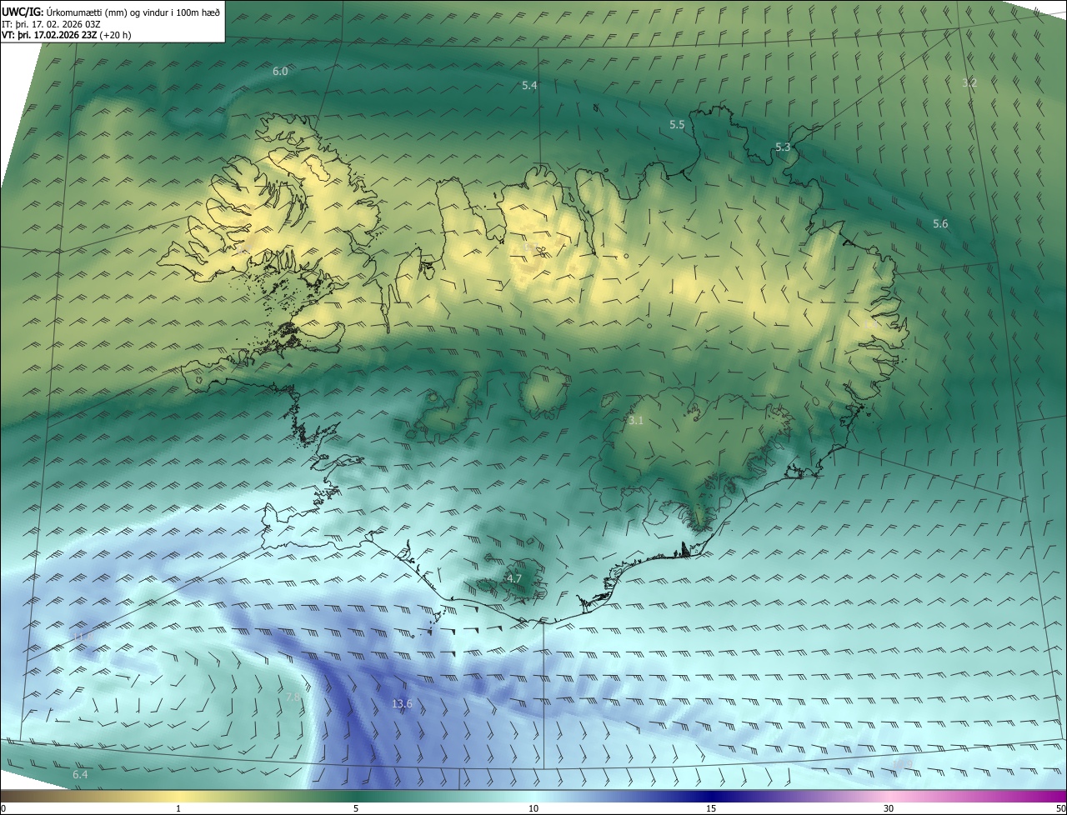The width and height of the screenshot is (1067, 815).
Task: Click the 5.3 value label on the map
Action: (783, 147)
